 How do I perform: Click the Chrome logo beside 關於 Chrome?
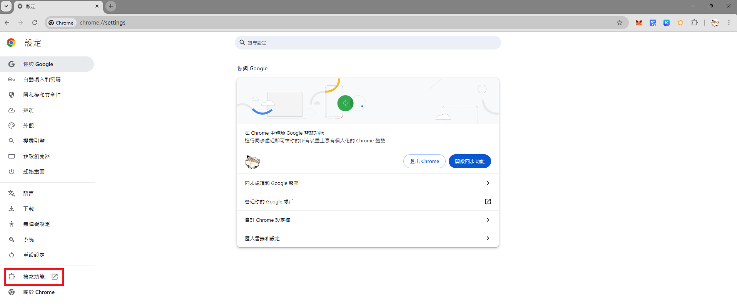[x=12, y=292]
